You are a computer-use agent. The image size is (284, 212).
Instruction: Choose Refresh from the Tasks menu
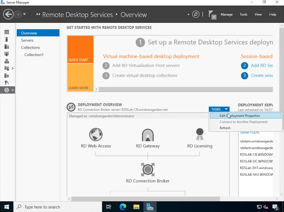[225, 128]
